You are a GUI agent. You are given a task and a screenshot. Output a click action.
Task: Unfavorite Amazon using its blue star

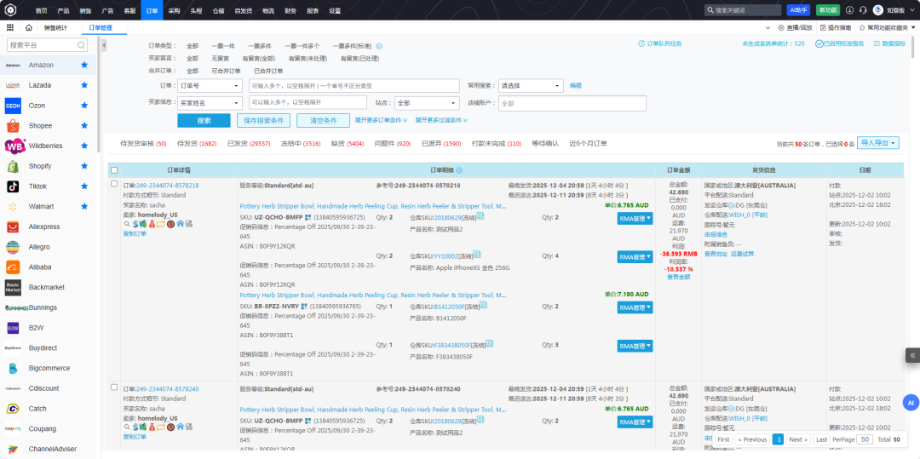(83, 66)
